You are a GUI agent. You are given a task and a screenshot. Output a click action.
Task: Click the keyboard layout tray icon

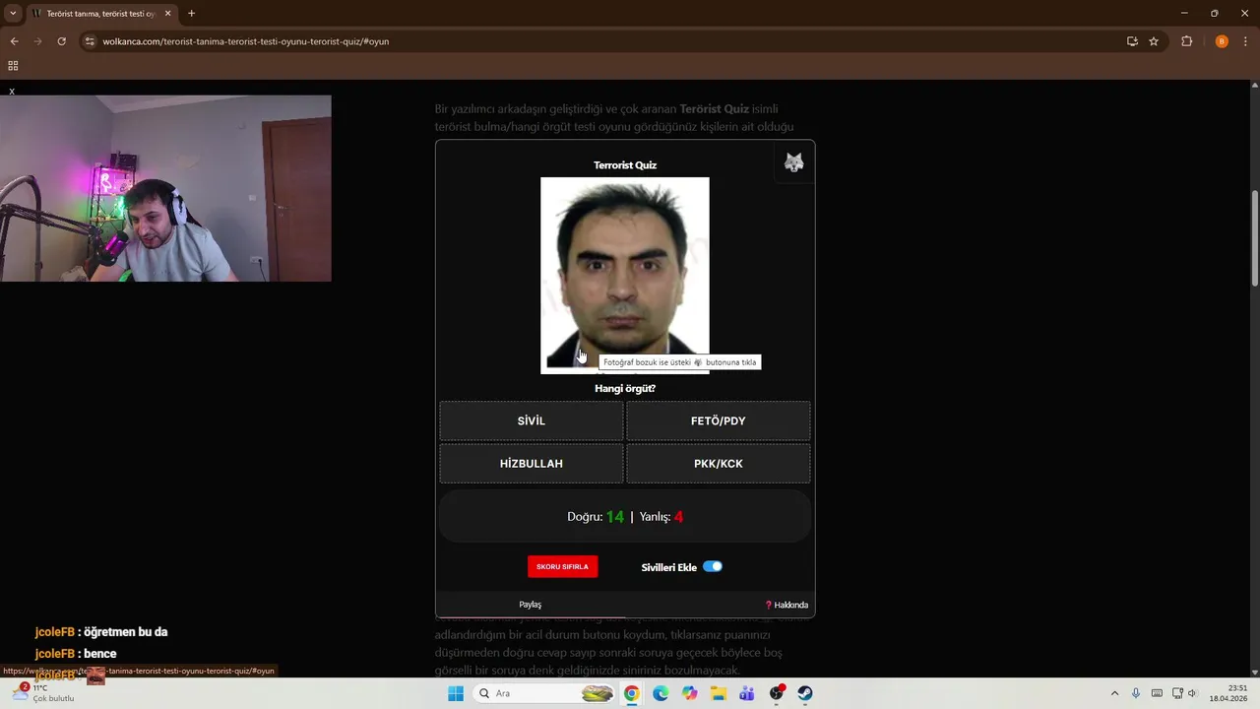1157,693
